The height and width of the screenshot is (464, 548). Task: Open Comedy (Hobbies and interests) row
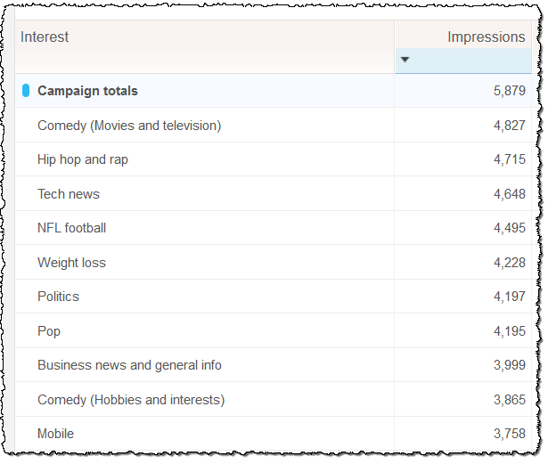pyautogui.click(x=131, y=400)
